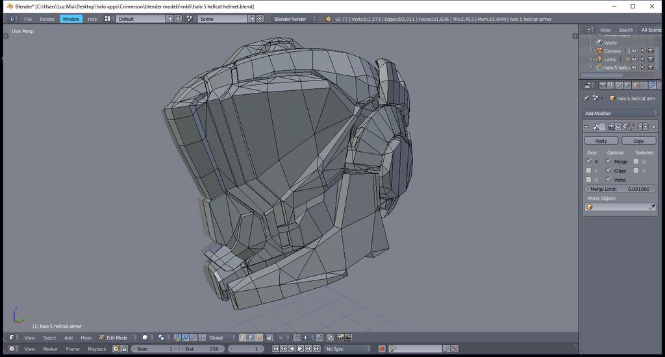
Task: Toggle Camera visibility eye in outliner
Action: tap(634, 51)
